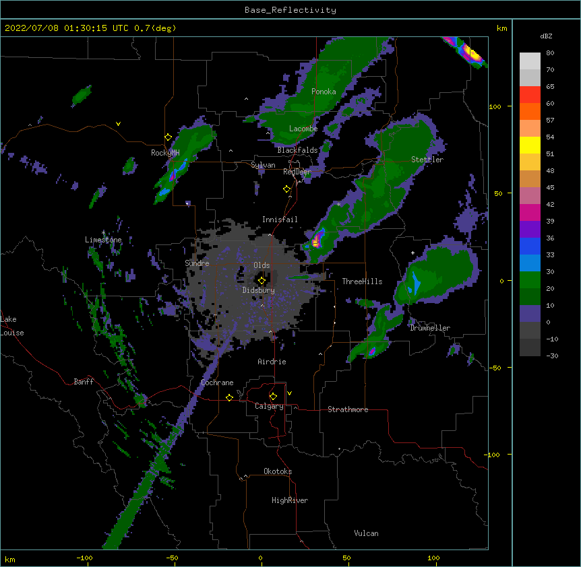
Task: Click the Olds city label
Action: click(262, 265)
